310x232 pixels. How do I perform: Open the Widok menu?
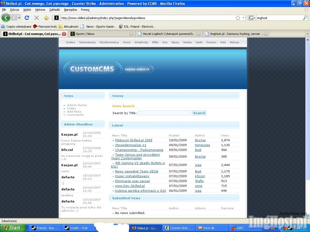pyautogui.click(x=27, y=10)
